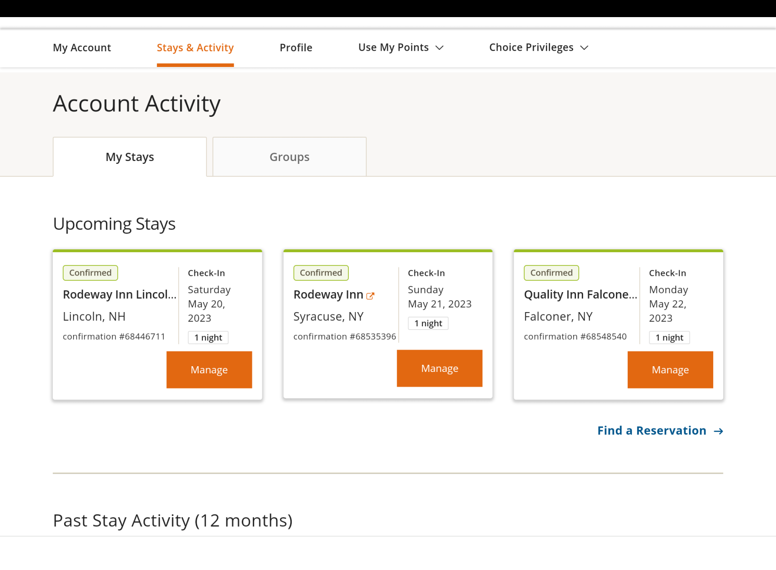Click the 1 night badge for May 21 stay
This screenshot has height=570, width=776.
428,323
